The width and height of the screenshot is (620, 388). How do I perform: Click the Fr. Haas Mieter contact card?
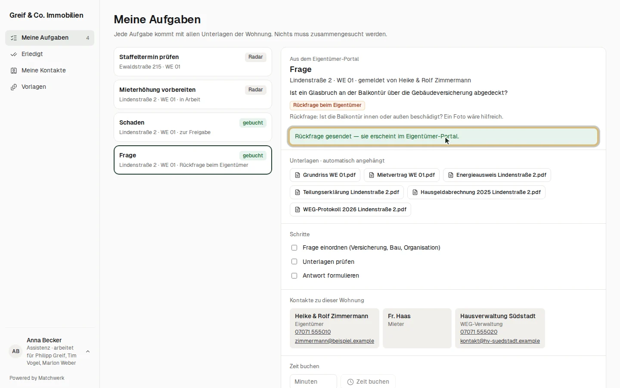(x=417, y=328)
